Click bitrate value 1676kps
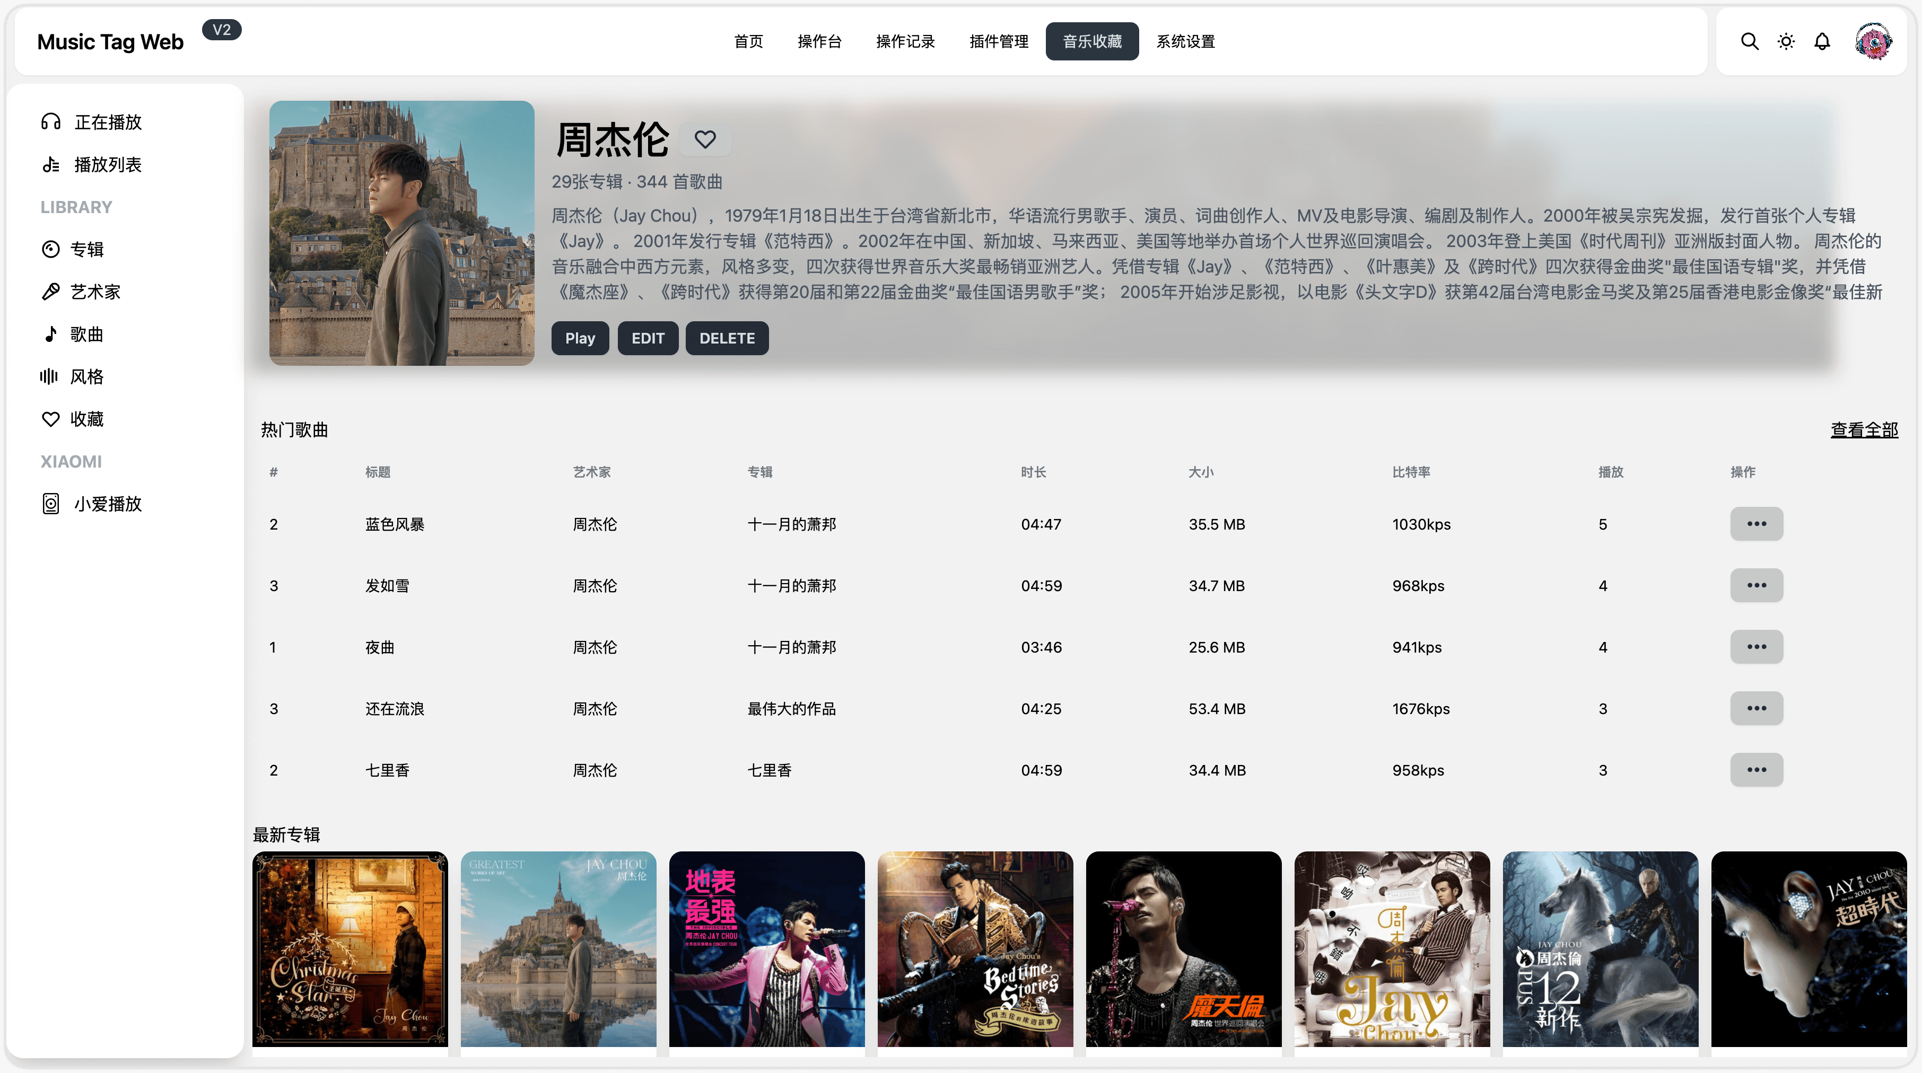 (x=1421, y=709)
